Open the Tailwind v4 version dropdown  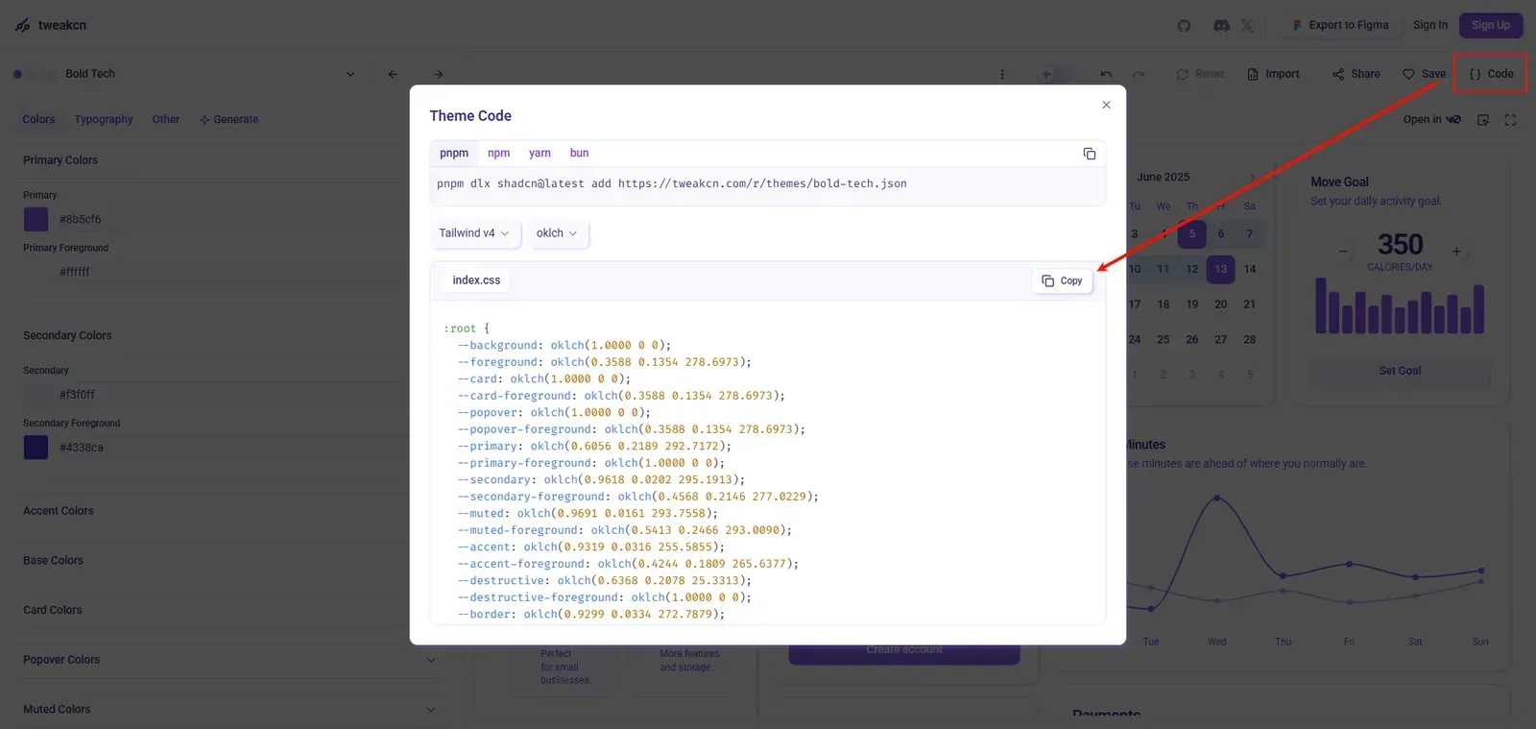point(474,233)
